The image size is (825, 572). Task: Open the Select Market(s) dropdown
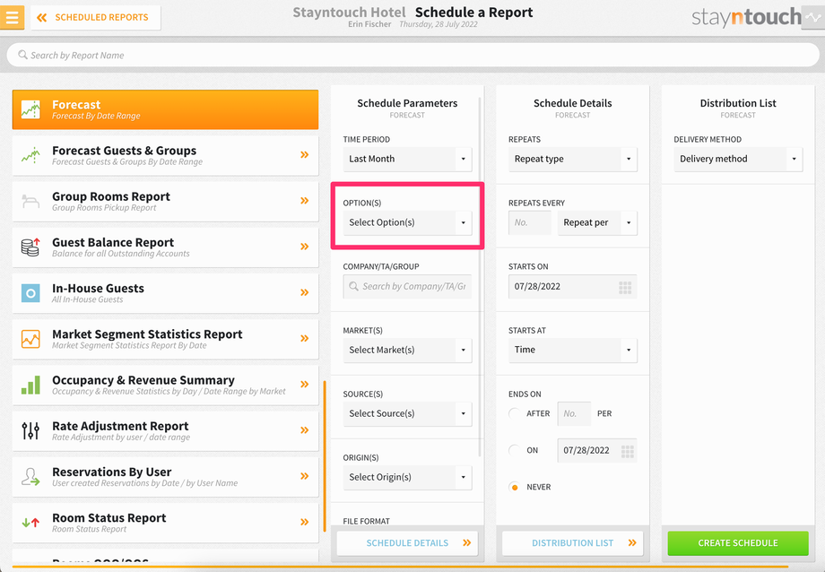pyautogui.click(x=407, y=350)
